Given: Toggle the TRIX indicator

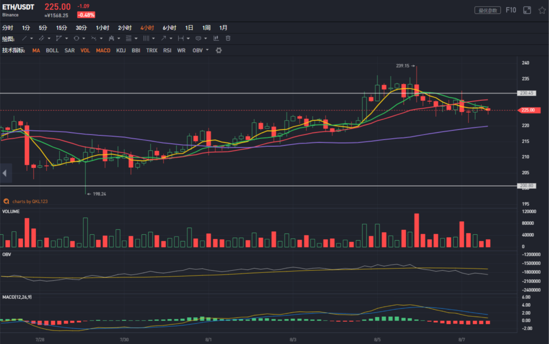Looking at the screenshot, I should coord(152,50).
